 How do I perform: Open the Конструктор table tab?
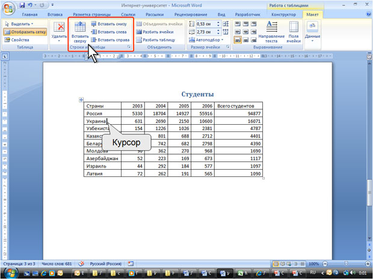(283, 14)
